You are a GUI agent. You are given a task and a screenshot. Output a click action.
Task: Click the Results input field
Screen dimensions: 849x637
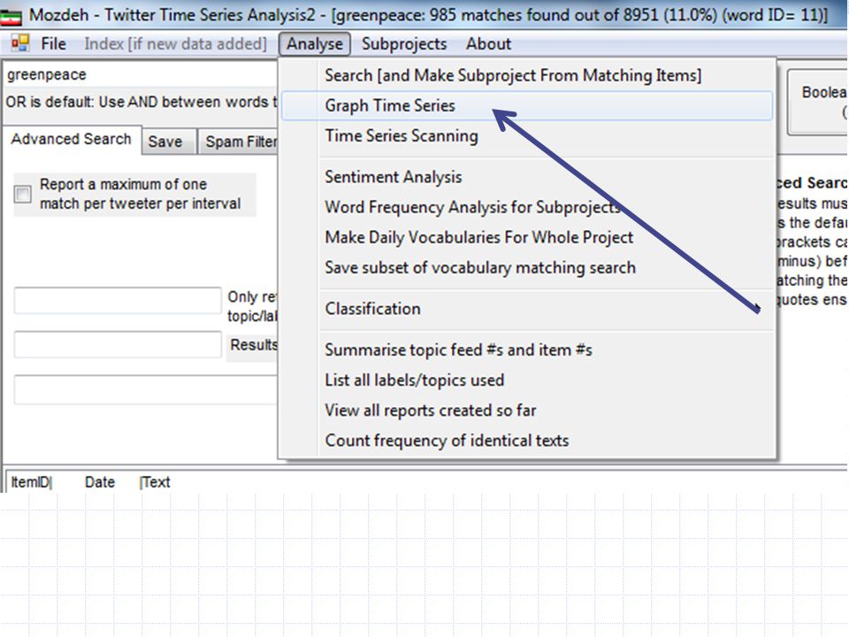click(x=118, y=344)
